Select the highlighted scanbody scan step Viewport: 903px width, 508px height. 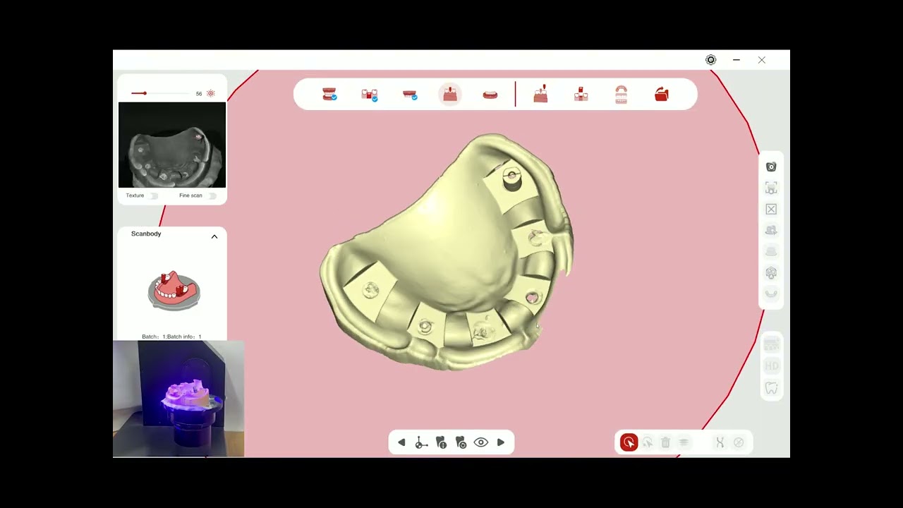point(450,94)
